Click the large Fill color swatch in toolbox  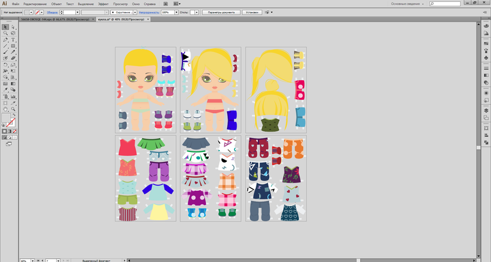tap(6, 119)
